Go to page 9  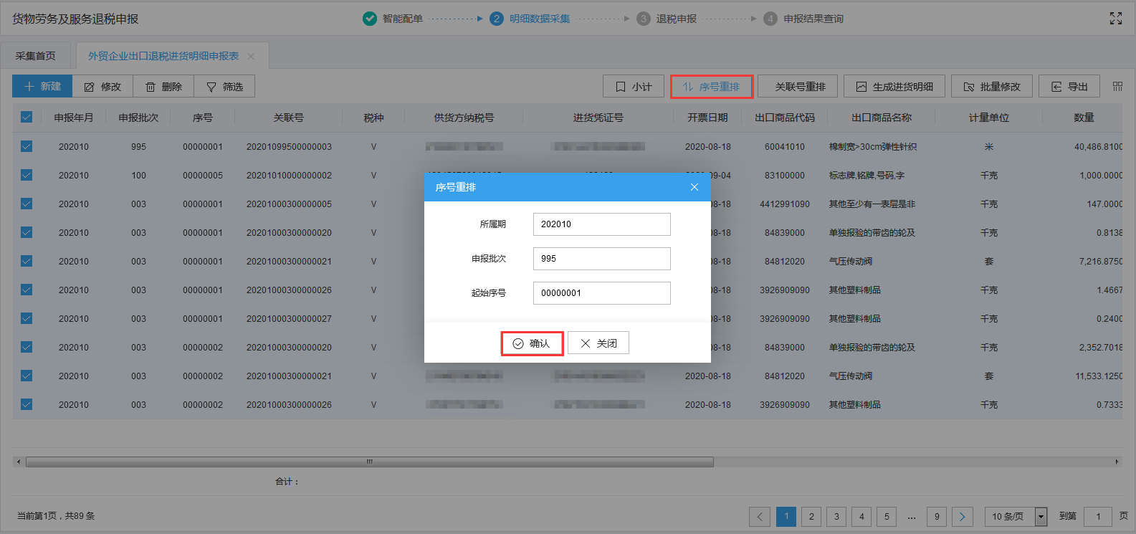[937, 516]
